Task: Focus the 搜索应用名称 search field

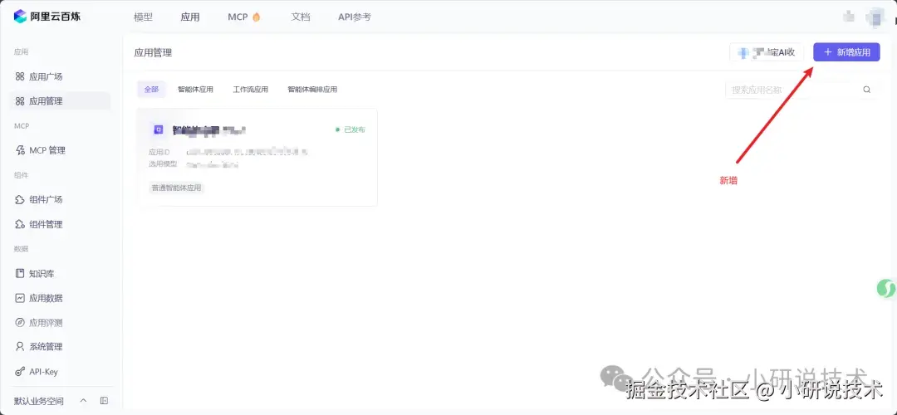Action: pos(801,90)
